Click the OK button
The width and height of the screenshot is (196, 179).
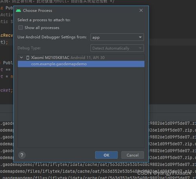tap(106, 155)
